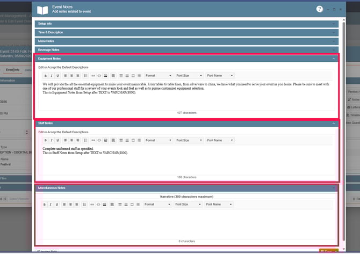Insert image in Staff Notes editor
This screenshot has height=254, width=360.
point(106,140)
